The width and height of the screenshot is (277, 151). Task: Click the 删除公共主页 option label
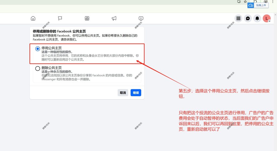coord(52,68)
